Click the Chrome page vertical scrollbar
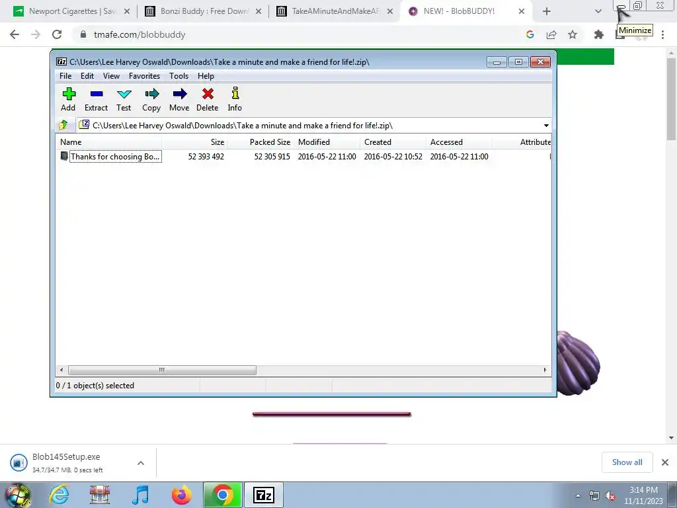 pyautogui.click(x=671, y=99)
